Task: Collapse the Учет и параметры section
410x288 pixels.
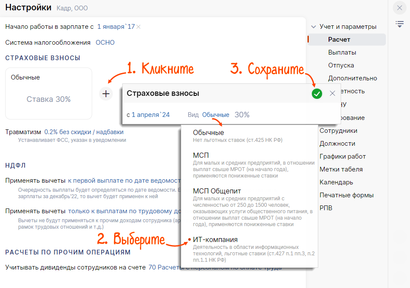Action: [x=313, y=27]
